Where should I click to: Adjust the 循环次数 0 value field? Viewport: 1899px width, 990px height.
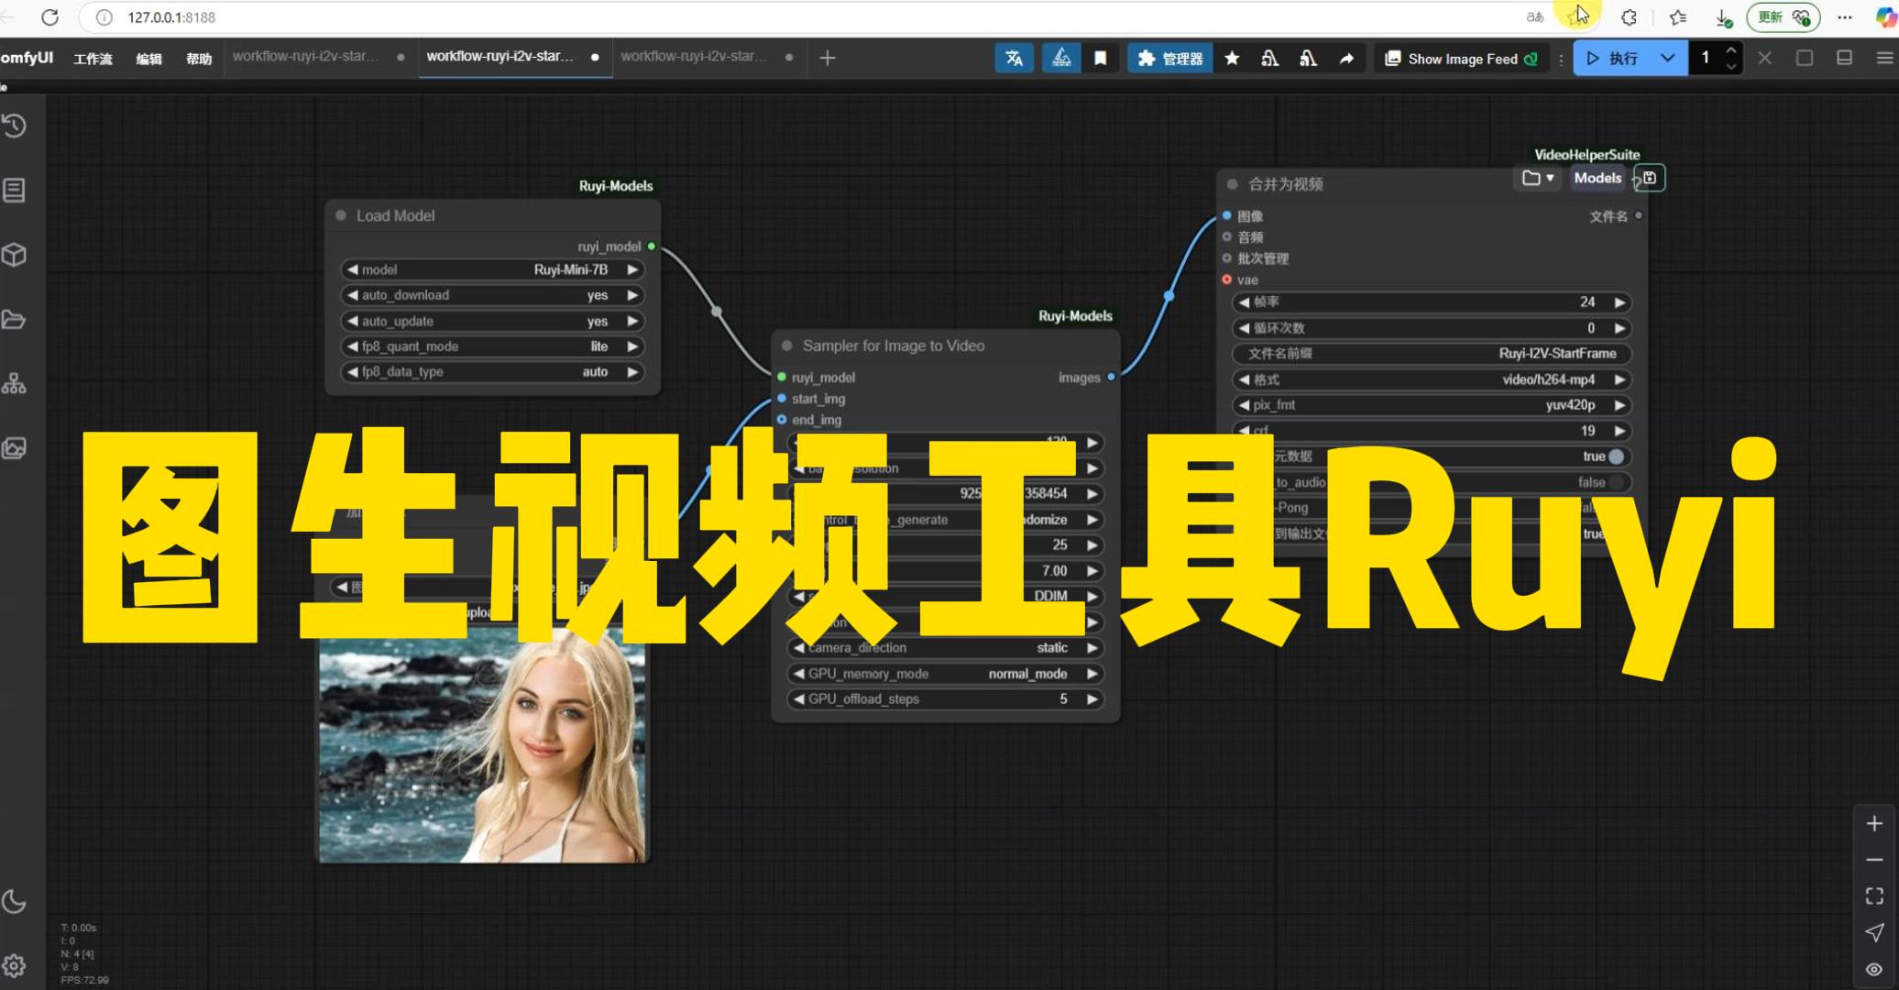(1432, 328)
